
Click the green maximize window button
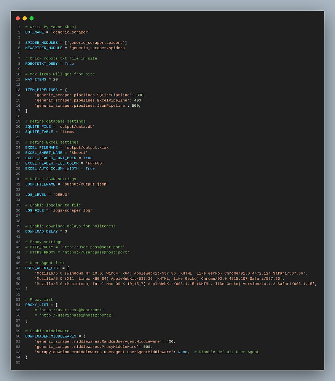pyautogui.click(x=32, y=18)
